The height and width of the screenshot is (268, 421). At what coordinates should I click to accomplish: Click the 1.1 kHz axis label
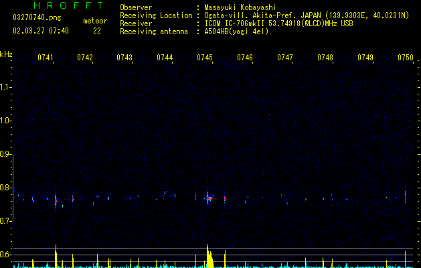(5, 87)
